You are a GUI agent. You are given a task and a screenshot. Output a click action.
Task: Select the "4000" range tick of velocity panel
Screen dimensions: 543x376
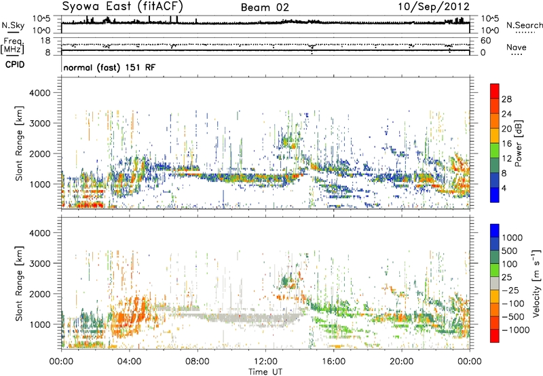coord(40,233)
